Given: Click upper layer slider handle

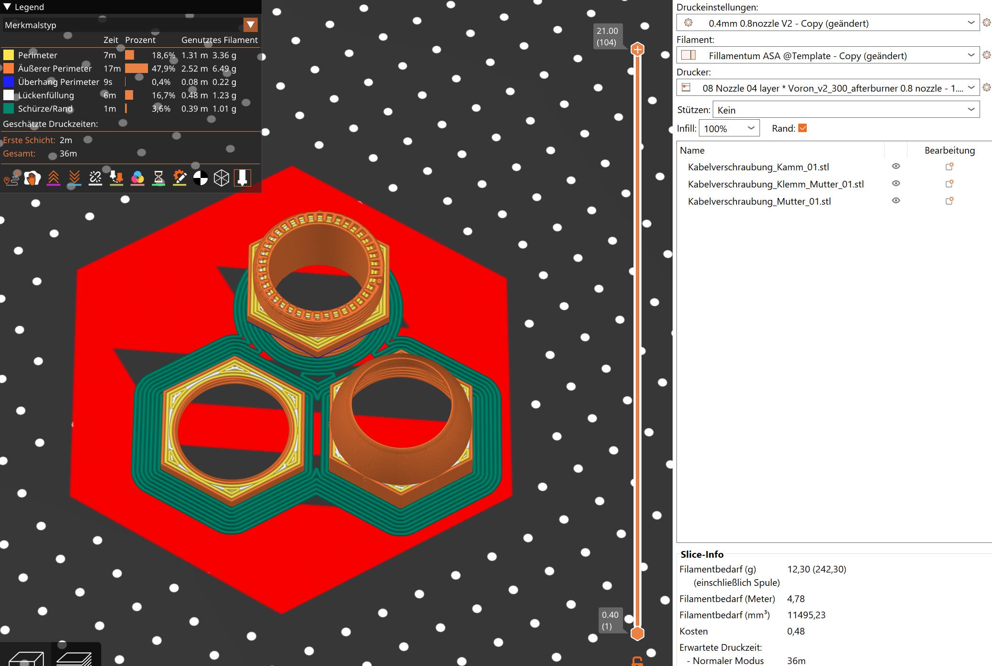Looking at the screenshot, I should pos(637,49).
